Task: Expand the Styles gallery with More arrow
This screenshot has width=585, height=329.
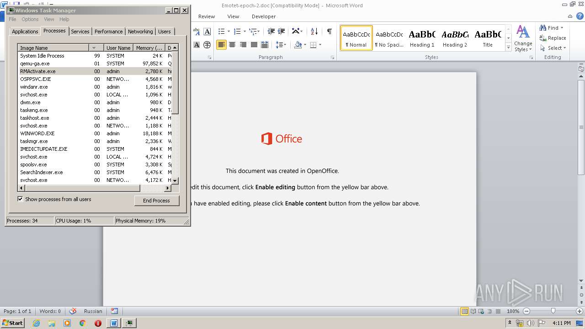Action: point(508,48)
